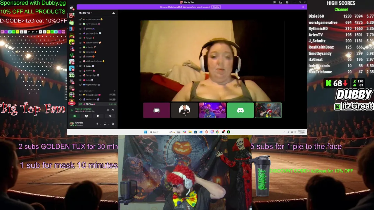Click the taskbar Search box
The height and width of the screenshot is (210, 374).
pyautogui.click(x=161, y=132)
